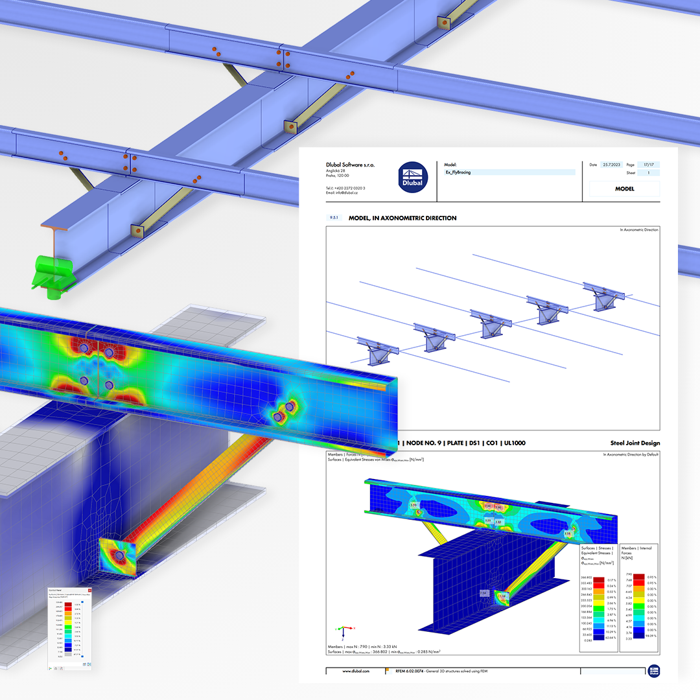The width and height of the screenshot is (700, 700).
Task: Click the page number field 17/17
Action: [649, 165]
